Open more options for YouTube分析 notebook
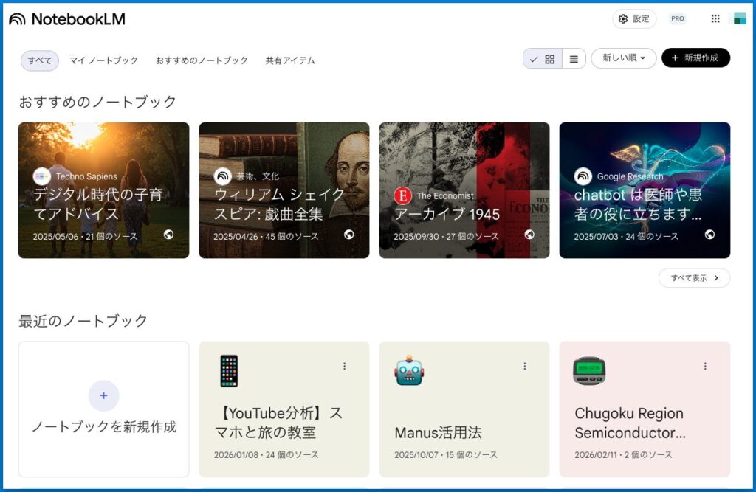This screenshot has height=492, width=756. [344, 366]
